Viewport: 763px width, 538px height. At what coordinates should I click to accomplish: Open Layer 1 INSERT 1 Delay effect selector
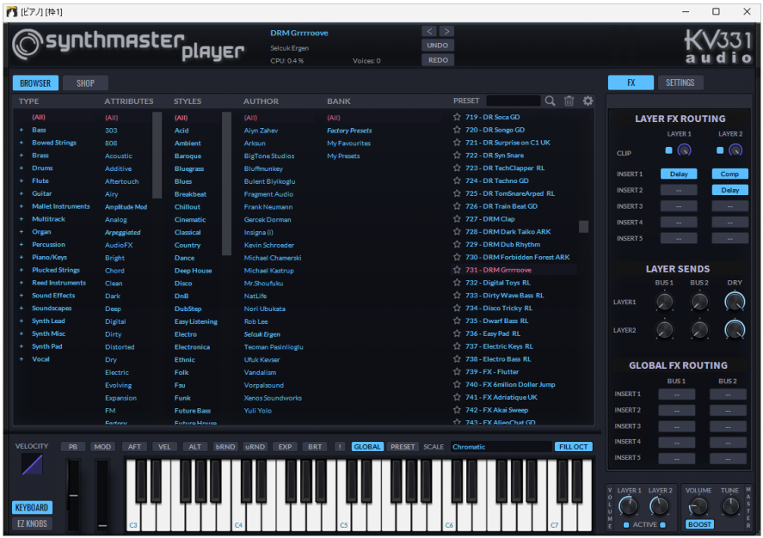point(679,174)
